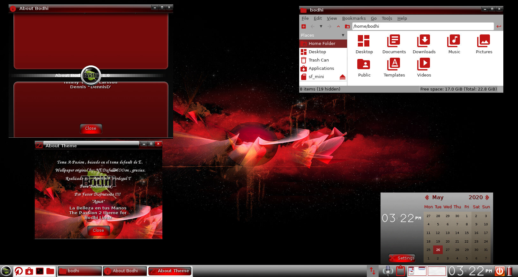Switch to the bodhi taskbar window
Image resolution: width=518 pixels, height=277 pixels.
(x=80, y=271)
